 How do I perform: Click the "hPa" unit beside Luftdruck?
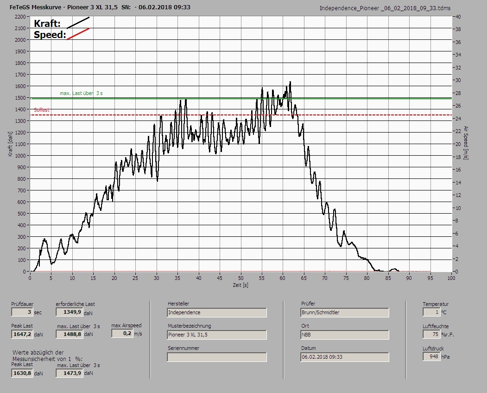coord(445,357)
